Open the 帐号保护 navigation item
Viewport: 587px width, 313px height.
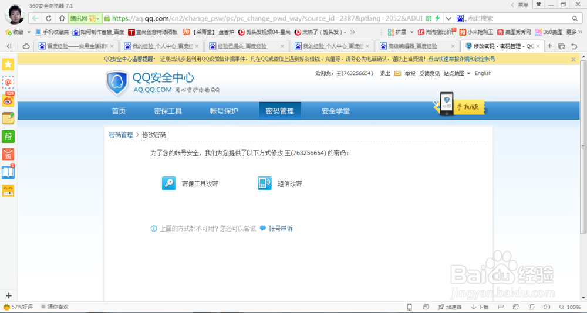pyautogui.click(x=224, y=111)
